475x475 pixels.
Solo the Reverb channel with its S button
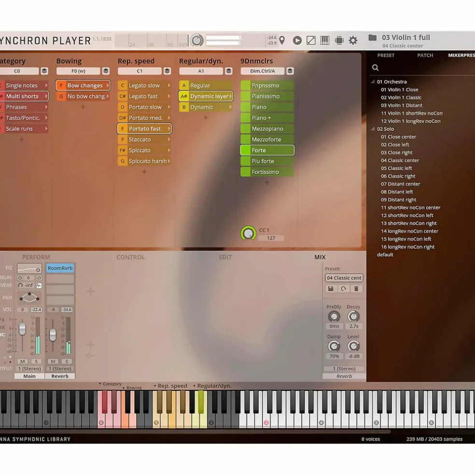coord(67,361)
